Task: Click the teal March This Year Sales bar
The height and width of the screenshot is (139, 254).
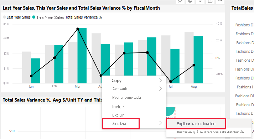Action: pyautogui.click(x=82, y=55)
